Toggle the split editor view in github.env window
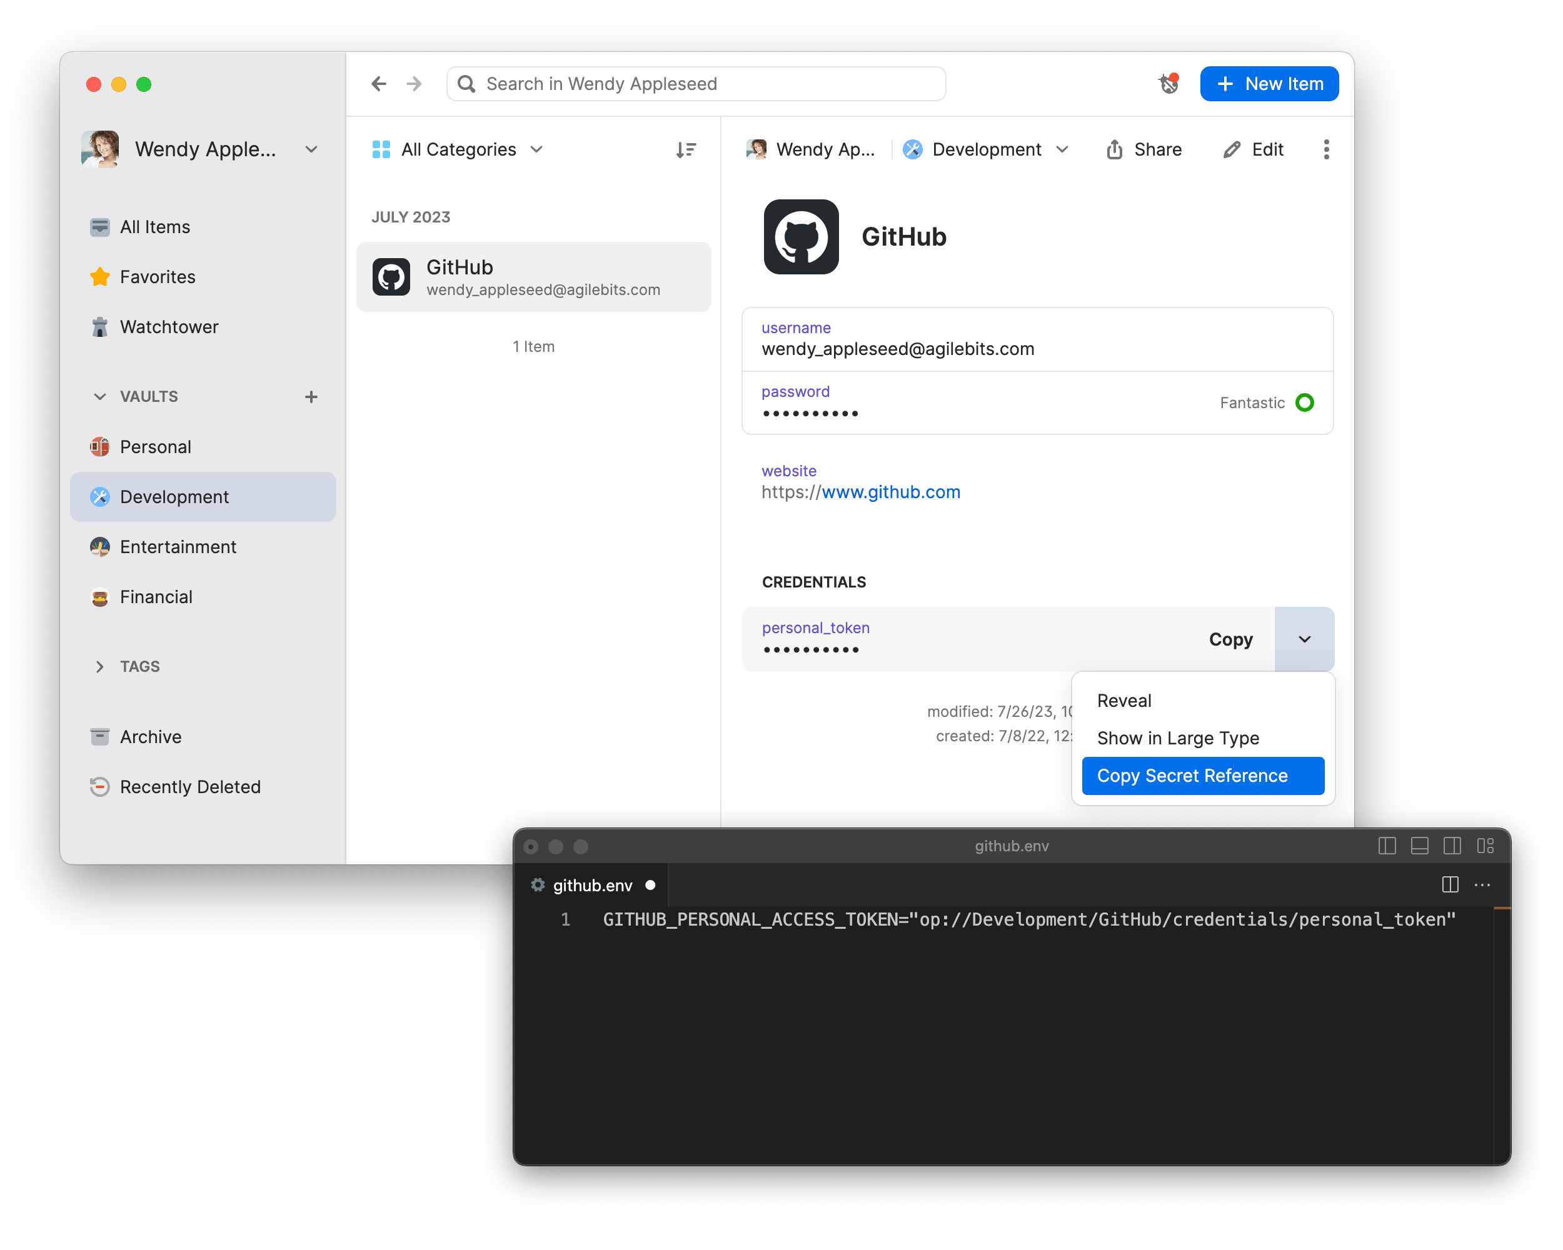Viewport: 1563px width, 1250px height. point(1450,885)
